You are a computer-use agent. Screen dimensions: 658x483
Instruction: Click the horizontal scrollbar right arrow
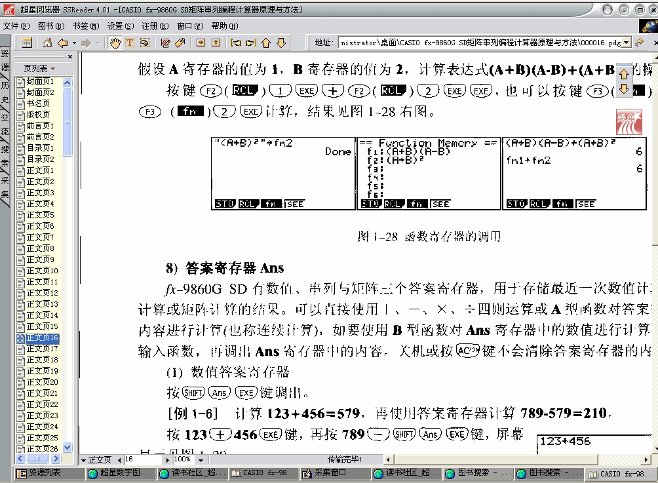(646, 459)
